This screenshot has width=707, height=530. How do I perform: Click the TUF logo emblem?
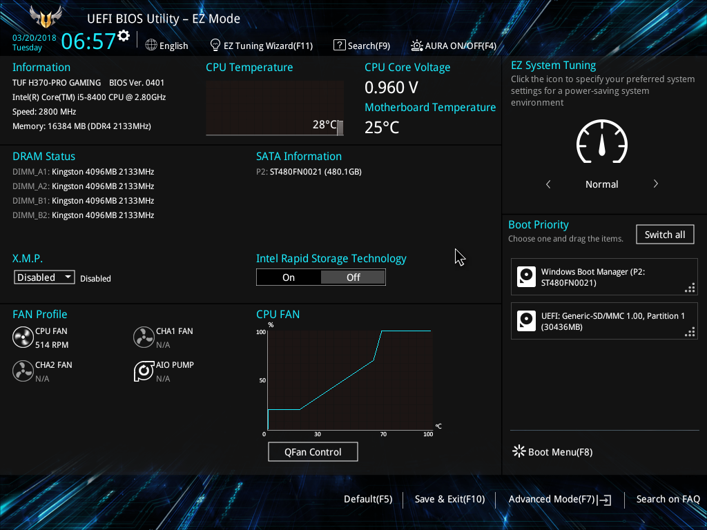pos(46,17)
